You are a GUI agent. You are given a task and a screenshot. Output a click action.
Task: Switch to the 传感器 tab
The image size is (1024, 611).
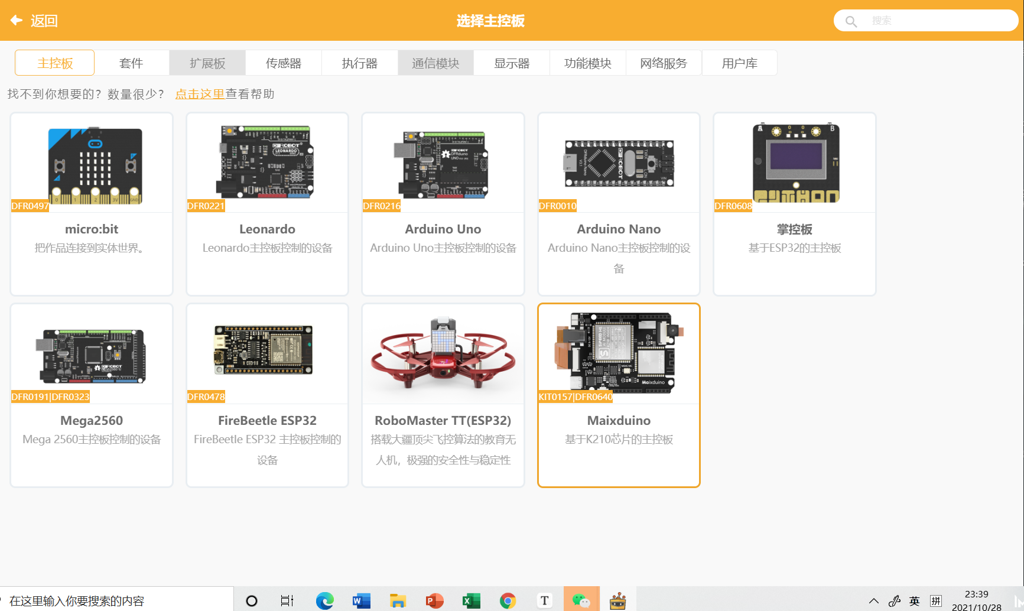click(x=284, y=63)
